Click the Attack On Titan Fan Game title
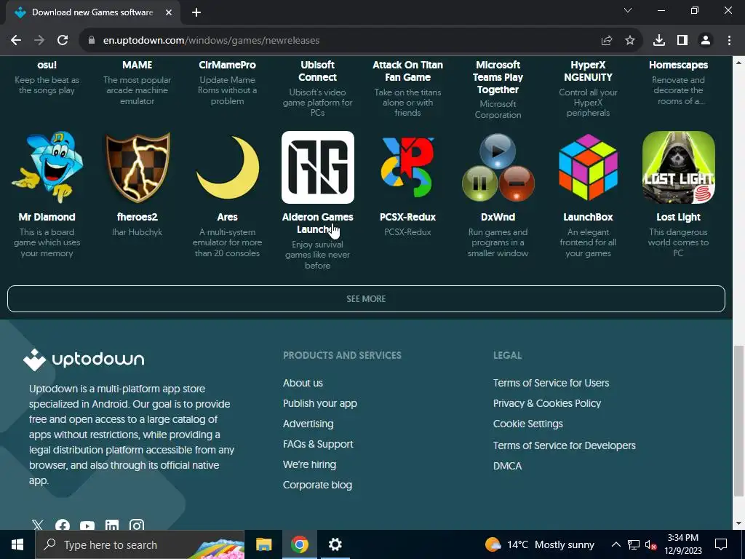 click(407, 71)
